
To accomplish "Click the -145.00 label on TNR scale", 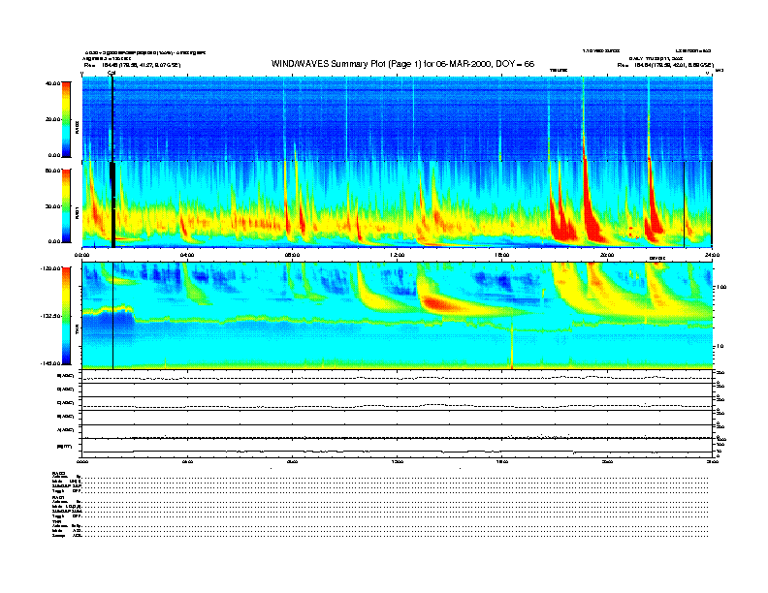I will coord(50,363).
